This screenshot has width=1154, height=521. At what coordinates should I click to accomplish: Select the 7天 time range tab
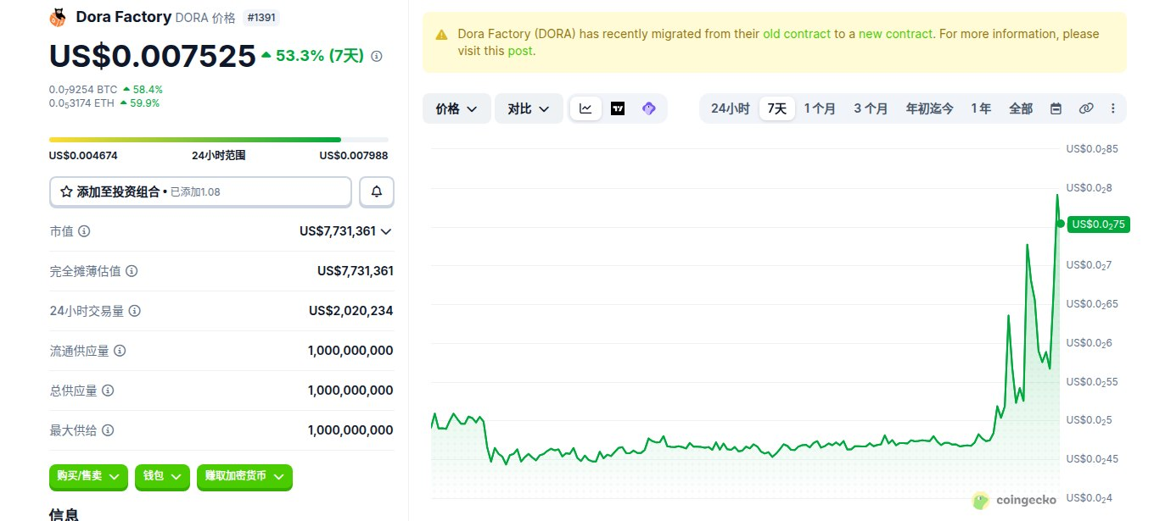pyautogui.click(x=777, y=108)
